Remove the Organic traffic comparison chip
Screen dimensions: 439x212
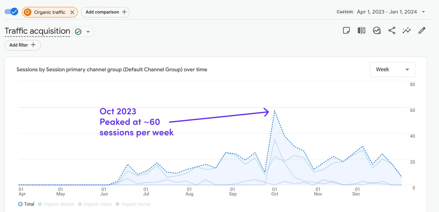72,12
